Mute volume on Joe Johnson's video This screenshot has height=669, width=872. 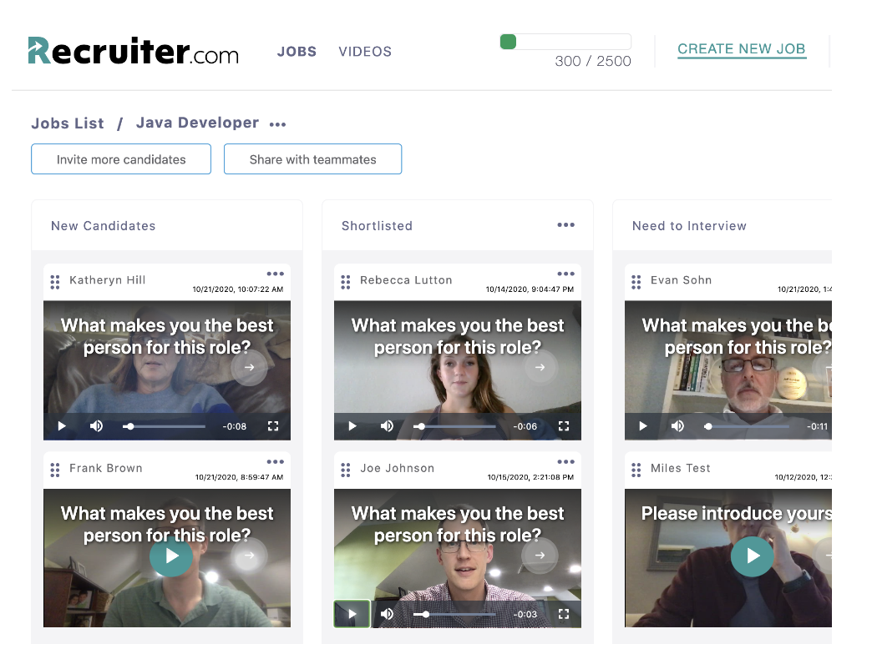click(x=388, y=614)
